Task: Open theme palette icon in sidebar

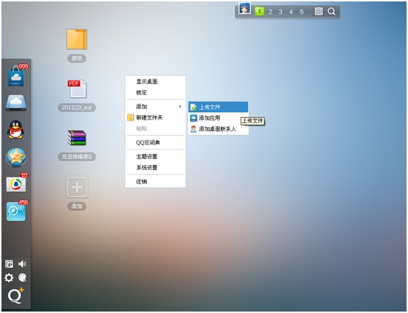Action: click(23, 278)
